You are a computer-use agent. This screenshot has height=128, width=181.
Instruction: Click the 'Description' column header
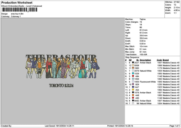pyautogui.click(x=145, y=60)
